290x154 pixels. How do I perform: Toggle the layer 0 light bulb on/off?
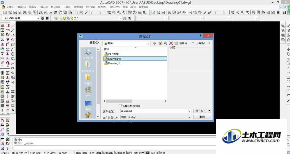click(x=61, y=18)
